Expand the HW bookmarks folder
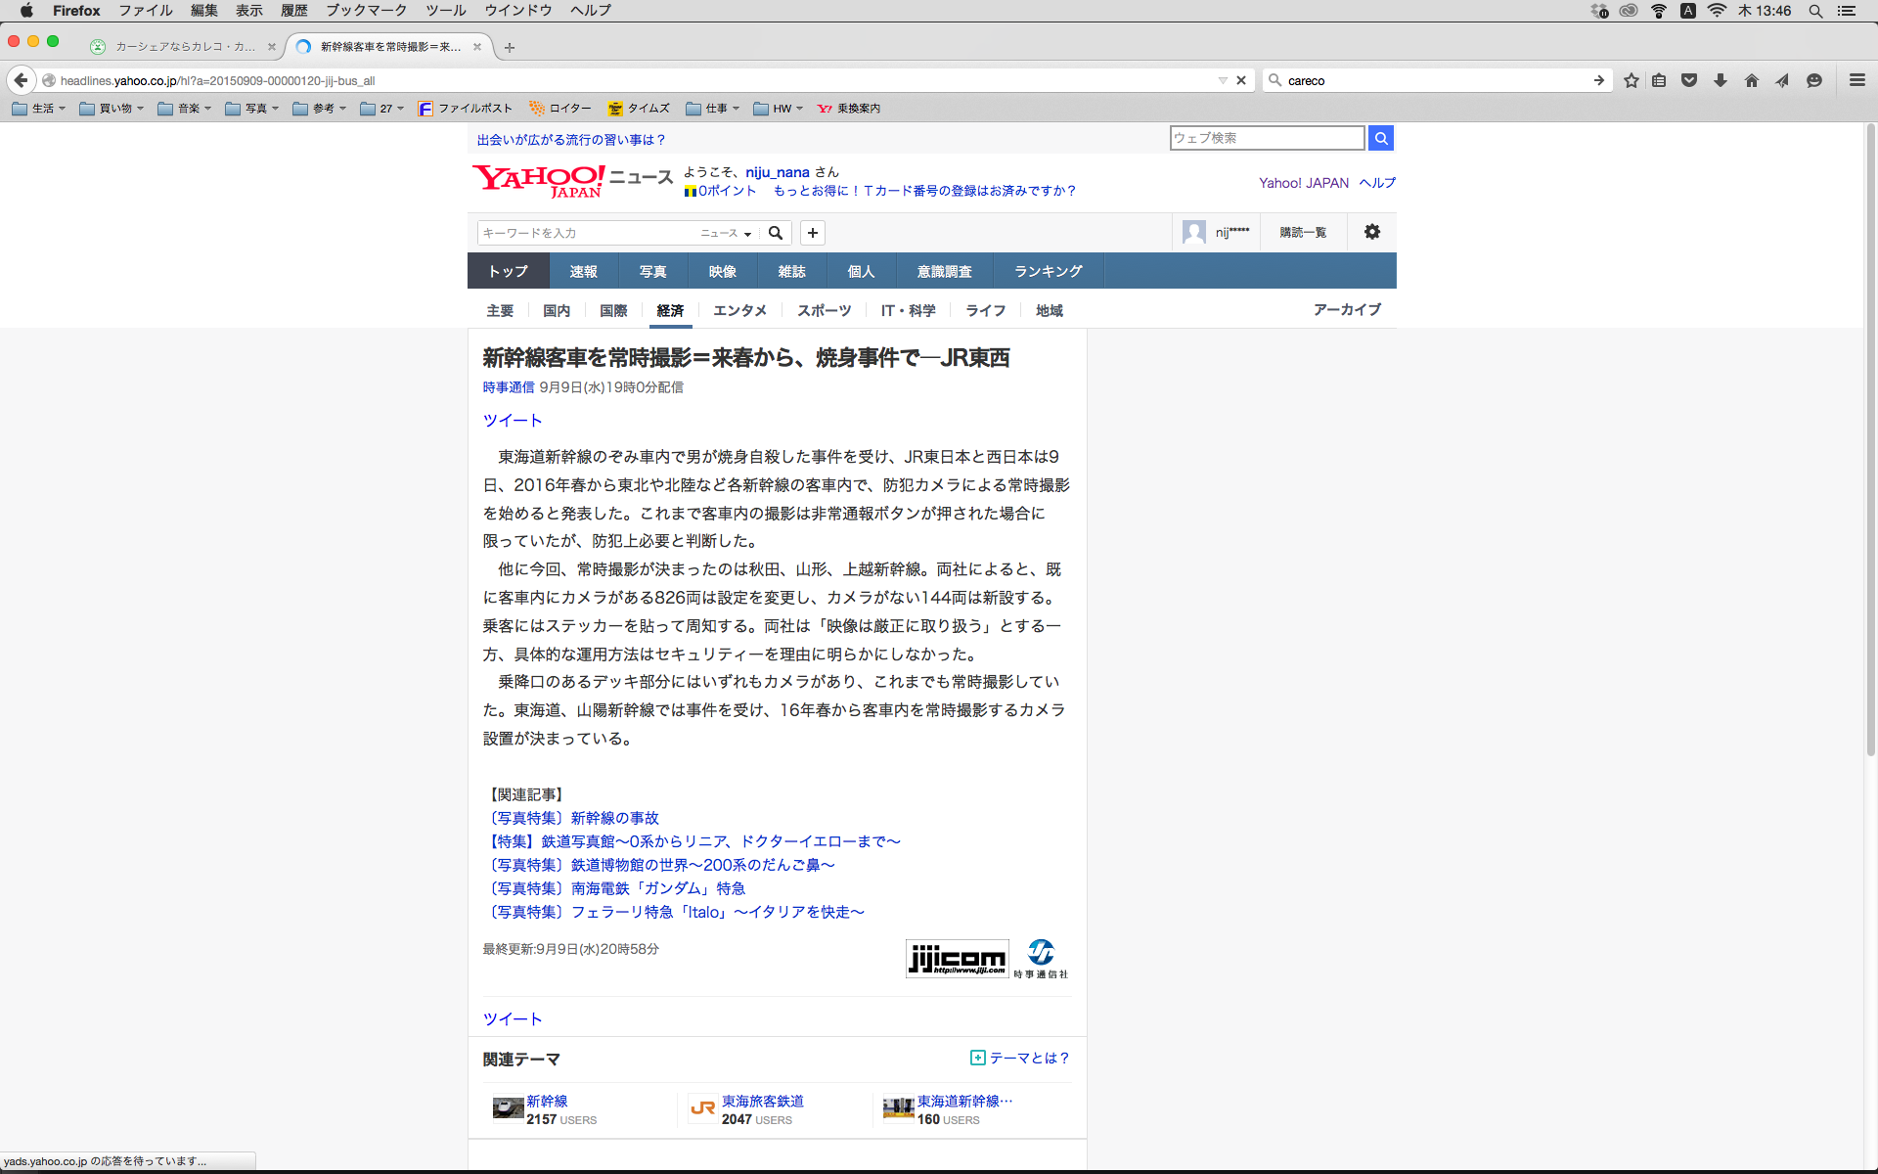 pyautogui.click(x=779, y=109)
